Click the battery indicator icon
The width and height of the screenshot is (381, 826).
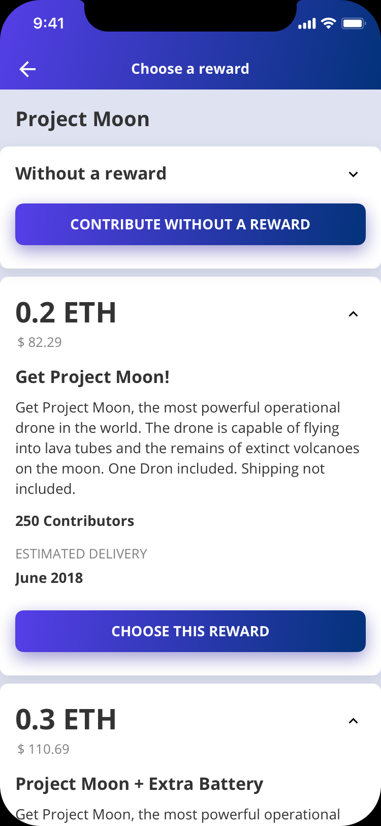(x=353, y=23)
